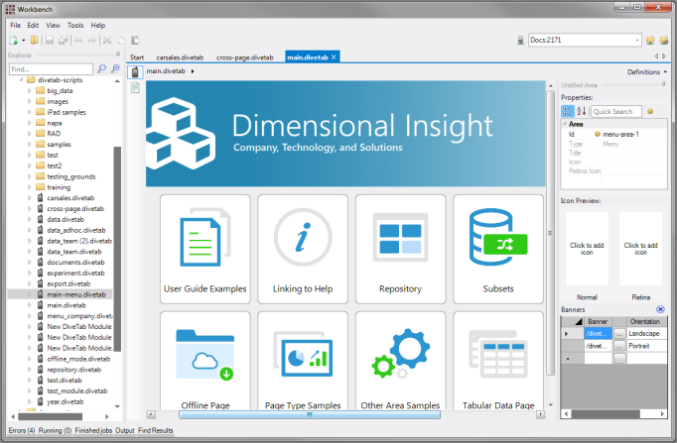
Task: Pin the Explorer panel
Action: pyautogui.click(x=117, y=55)
